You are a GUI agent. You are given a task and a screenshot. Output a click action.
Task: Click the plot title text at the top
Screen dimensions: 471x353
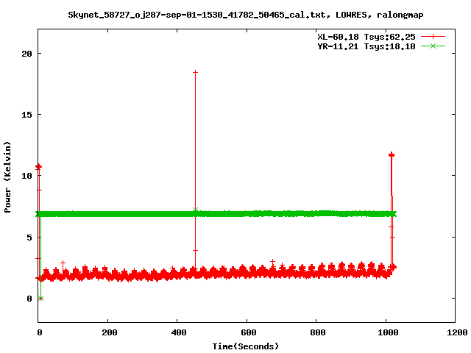coord(245,15)
